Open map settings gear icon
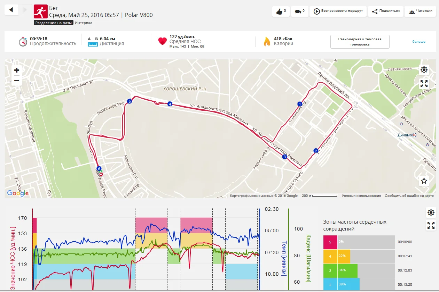 pyautogui.click(x=424, y=70)
